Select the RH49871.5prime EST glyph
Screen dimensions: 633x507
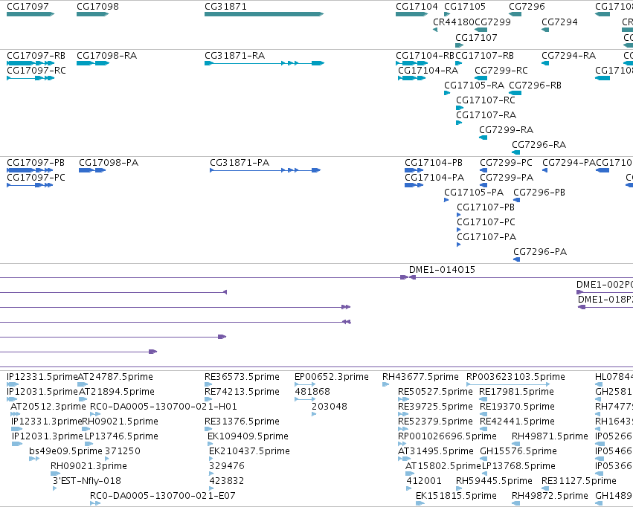point(515,444)
